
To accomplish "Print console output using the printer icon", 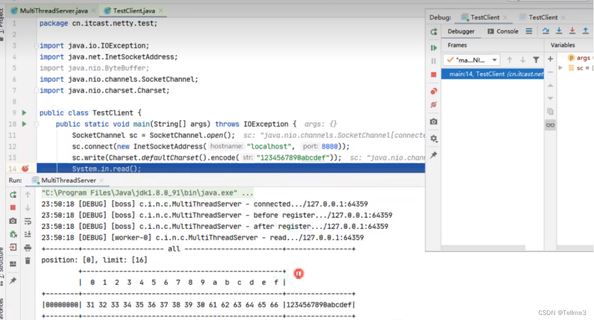I will coord(28,247).
